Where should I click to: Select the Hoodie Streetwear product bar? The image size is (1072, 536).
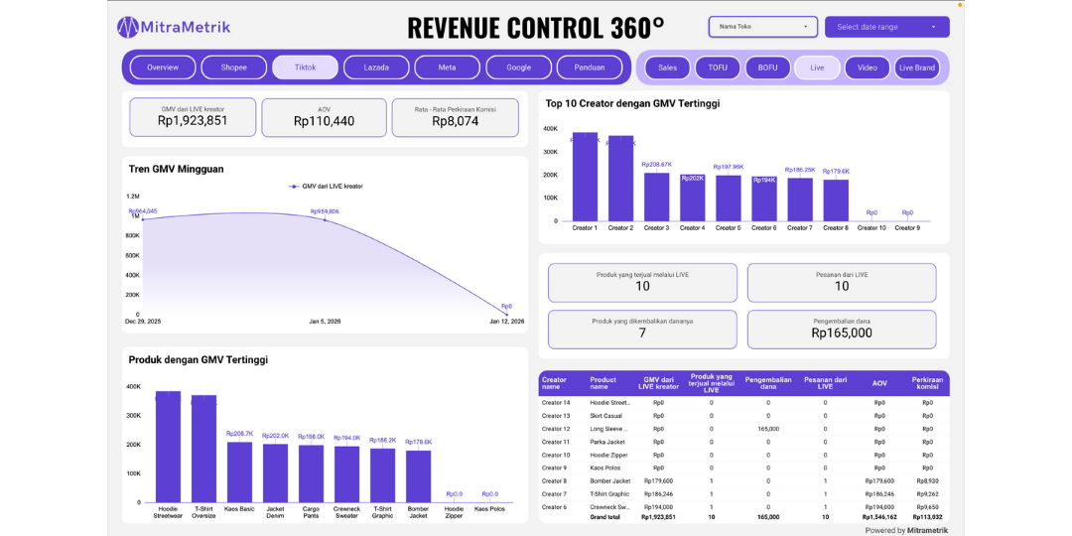[168, 447]
